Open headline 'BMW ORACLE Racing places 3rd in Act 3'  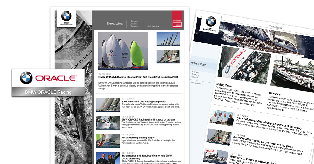[138, 77]
